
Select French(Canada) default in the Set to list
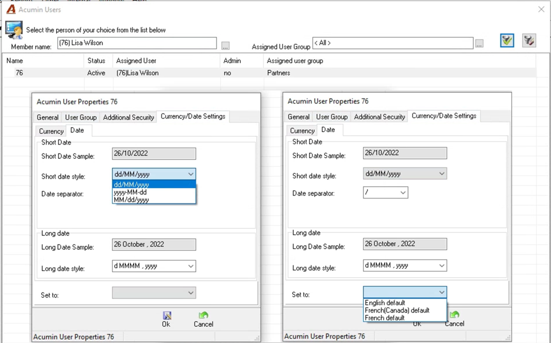(x=405, y=310)
